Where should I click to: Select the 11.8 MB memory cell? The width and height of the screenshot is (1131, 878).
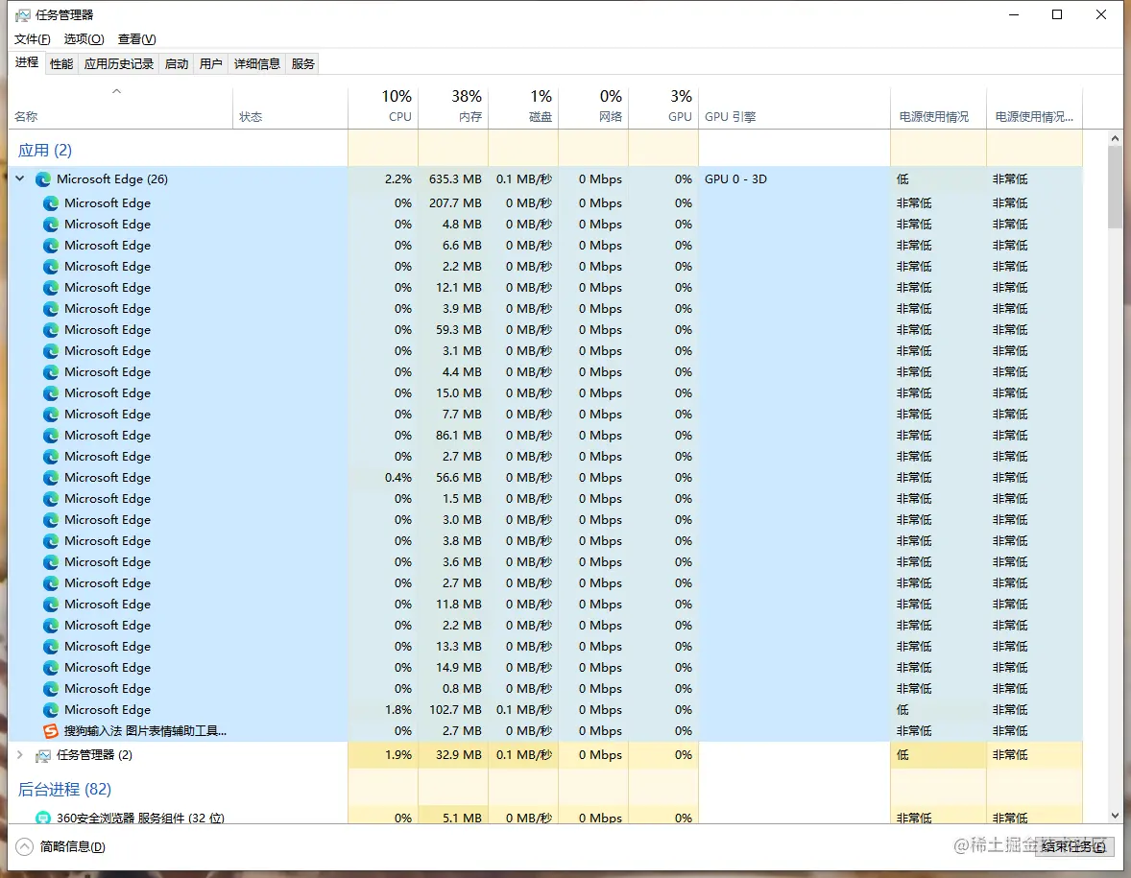point(453,605)
